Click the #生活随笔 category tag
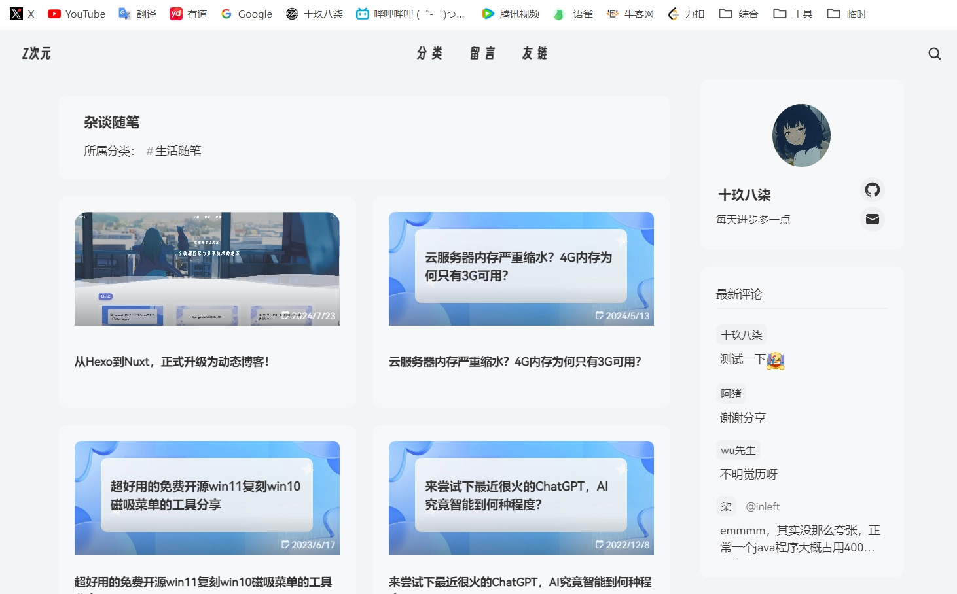 point(174,151)
